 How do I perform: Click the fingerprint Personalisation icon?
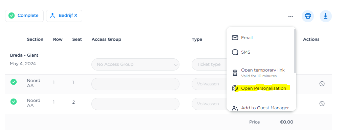[x=235, y=88]
